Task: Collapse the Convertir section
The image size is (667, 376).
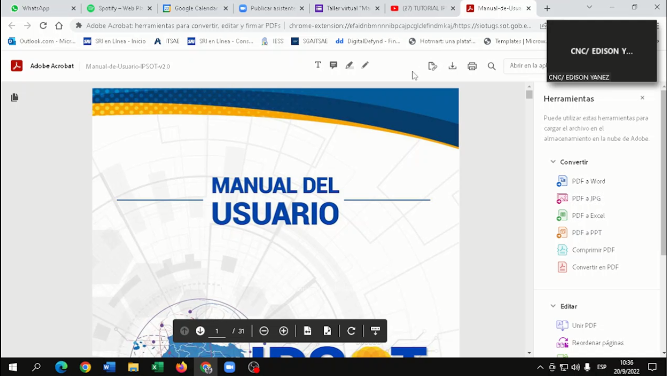Action: (x=553, y=162)
